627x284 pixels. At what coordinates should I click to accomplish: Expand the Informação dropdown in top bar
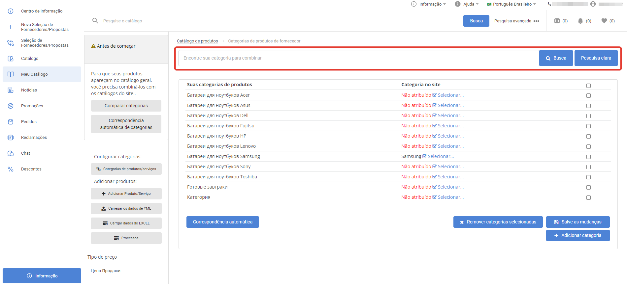click(428, 4)
